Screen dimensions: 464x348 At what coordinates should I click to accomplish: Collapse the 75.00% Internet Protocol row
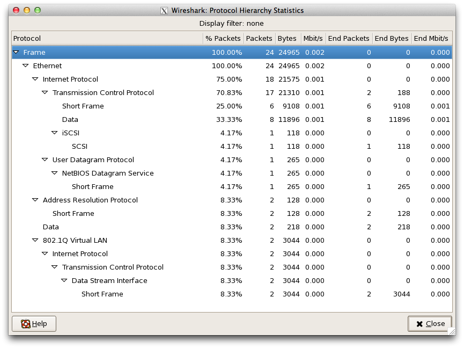tap(35, 79)
